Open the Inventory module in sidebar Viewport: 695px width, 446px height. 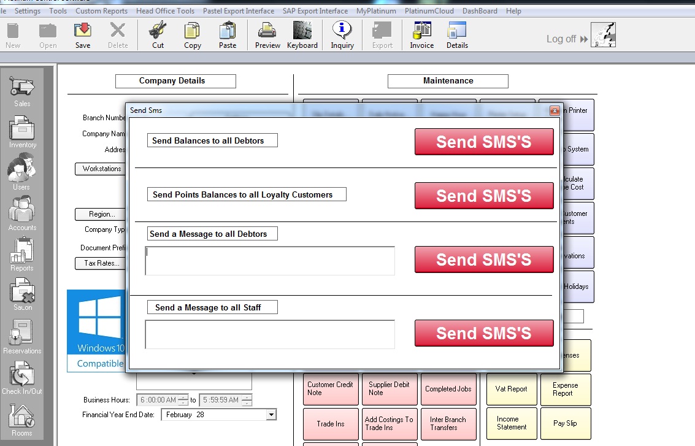click(x=23, y=132)
